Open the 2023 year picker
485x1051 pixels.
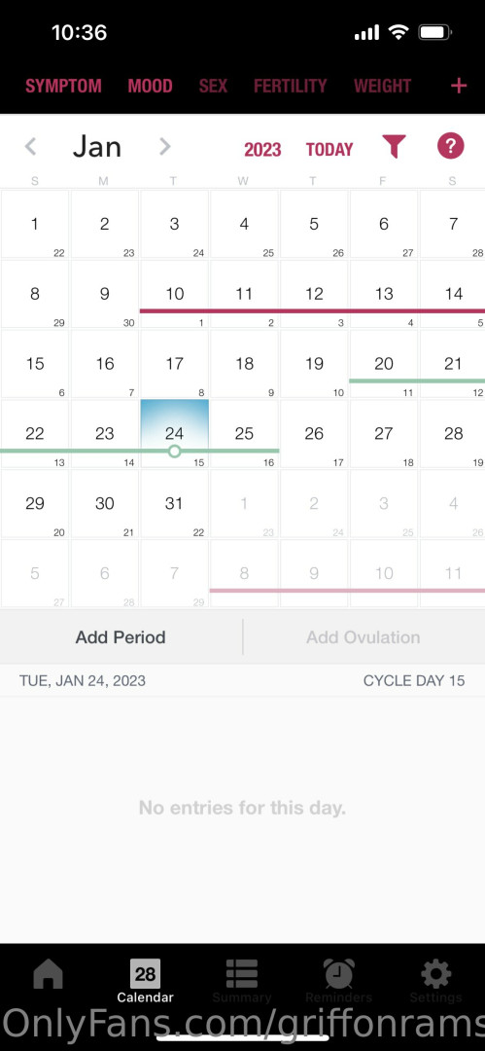pyautogui.click(x=262, y=150)
